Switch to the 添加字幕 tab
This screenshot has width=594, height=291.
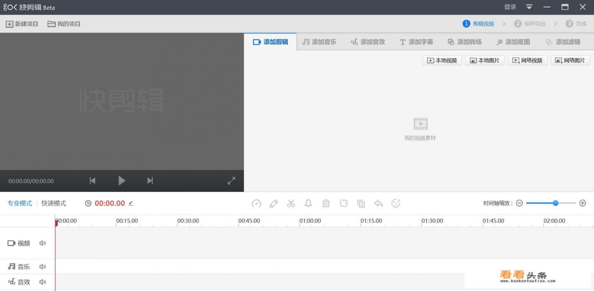click(416, 42)
